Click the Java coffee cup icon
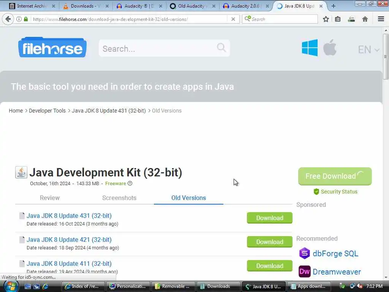The width and height of the screenshot is (389, 292). click(x=21, y=172)
